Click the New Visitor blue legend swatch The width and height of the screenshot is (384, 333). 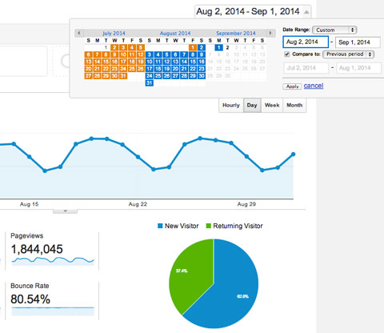pyautogui.click(x=160, y=226)
